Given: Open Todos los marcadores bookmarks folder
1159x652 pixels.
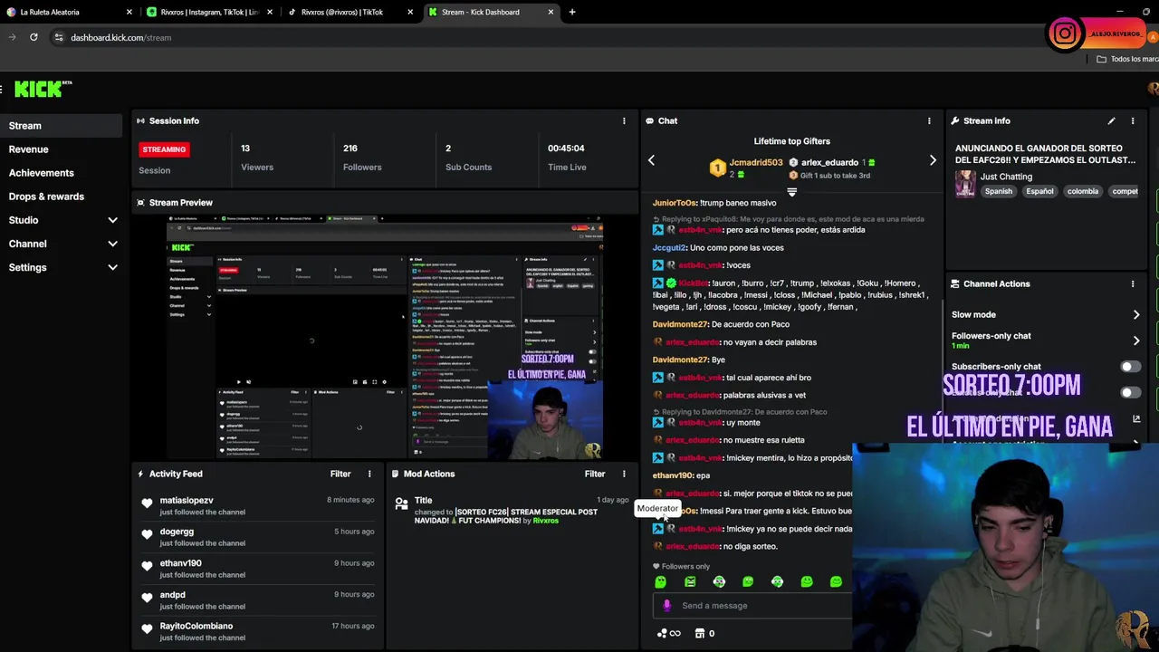Looking at the screenshot, I should 1126,59.
